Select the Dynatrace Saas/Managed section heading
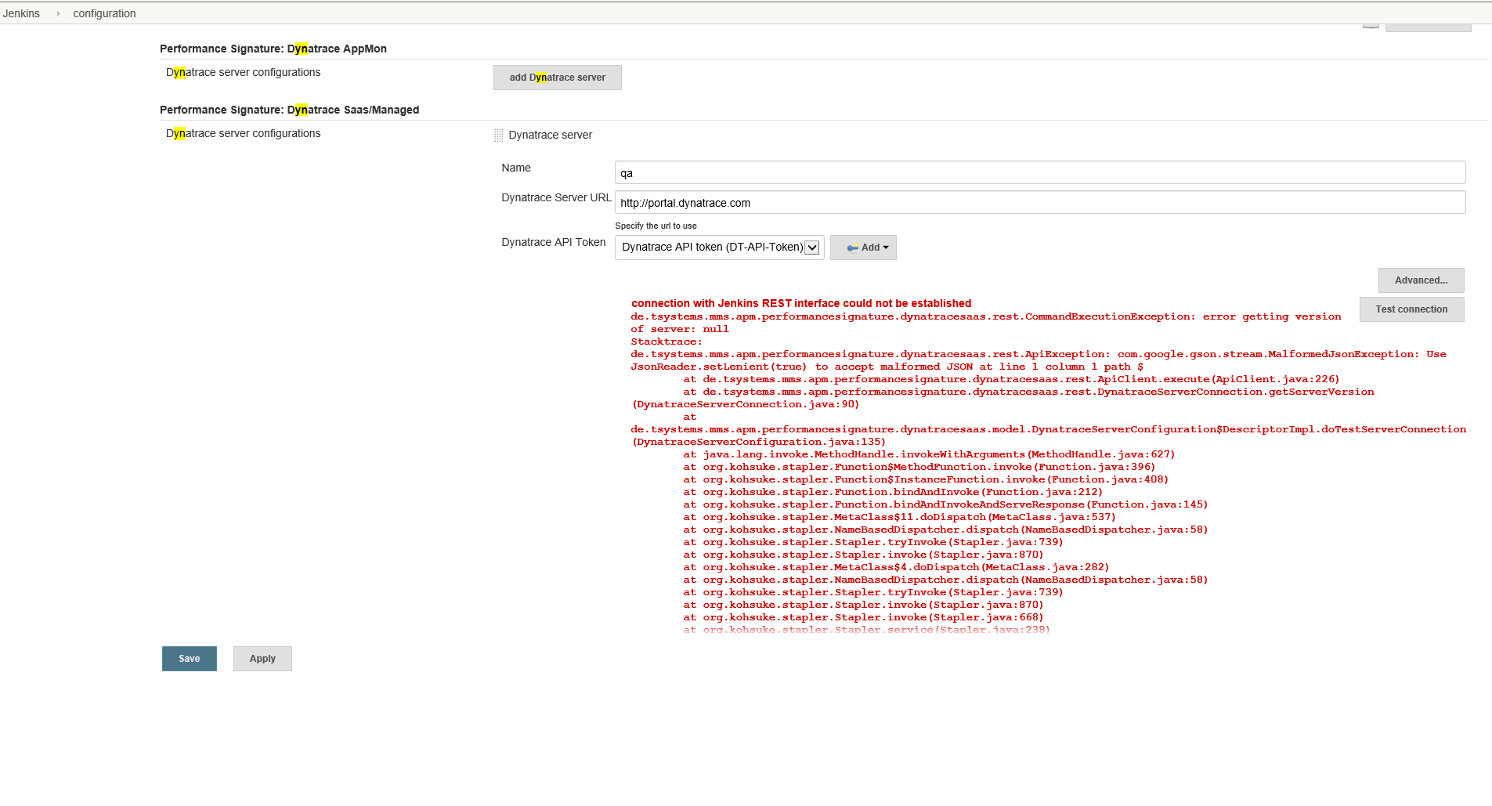Image resolution: width=1492 pixels, height=806 pixels. pos(289,110)
